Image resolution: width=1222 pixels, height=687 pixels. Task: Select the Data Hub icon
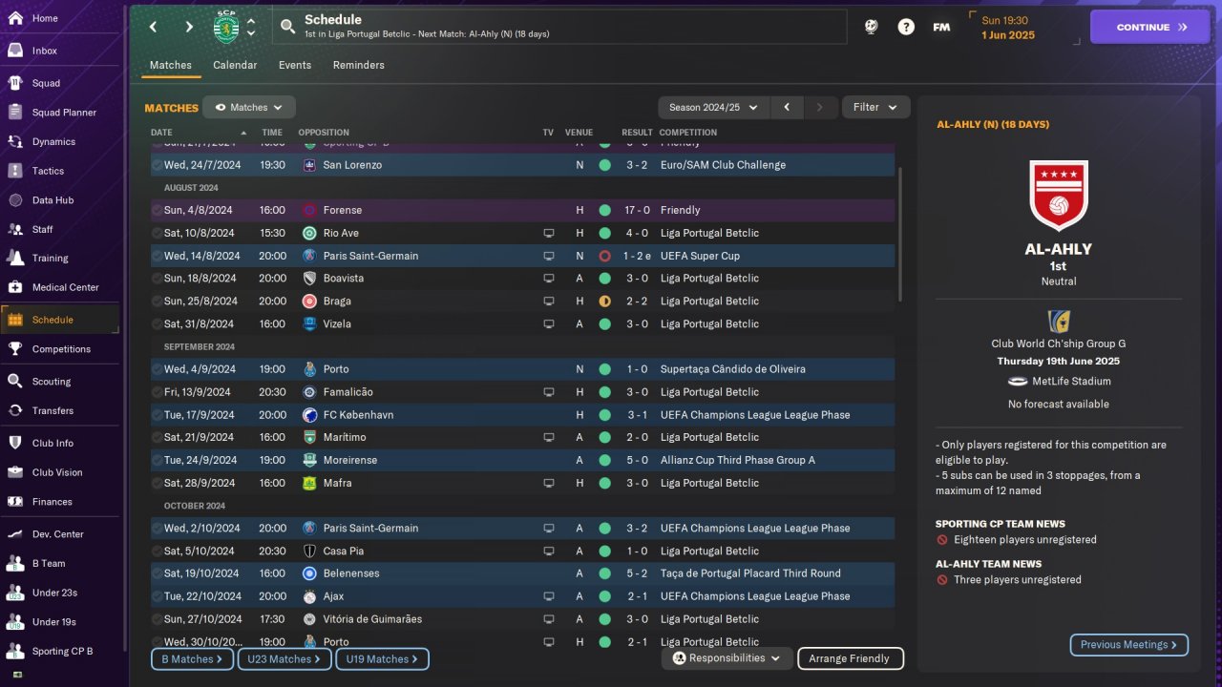point(15,200)
